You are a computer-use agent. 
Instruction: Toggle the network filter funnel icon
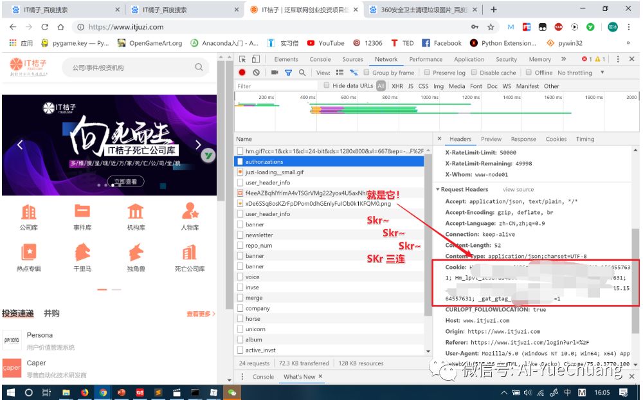[x=288, y=73]
